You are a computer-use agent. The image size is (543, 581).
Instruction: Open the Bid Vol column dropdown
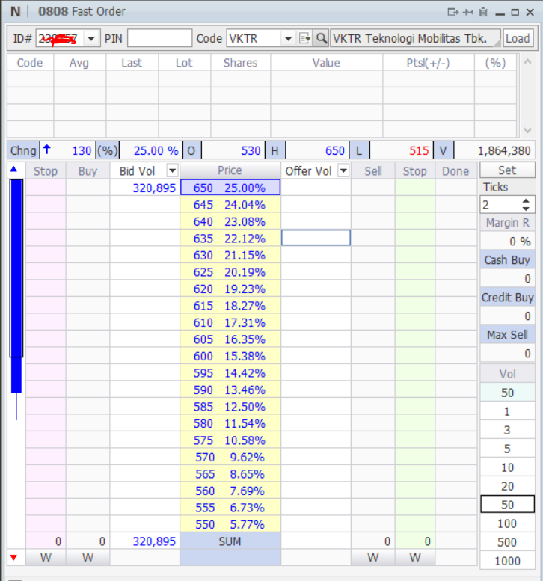(x=172, y=170)
